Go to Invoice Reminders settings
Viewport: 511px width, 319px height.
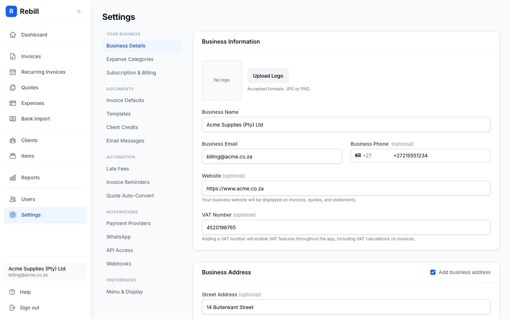[x=142, y=182]
